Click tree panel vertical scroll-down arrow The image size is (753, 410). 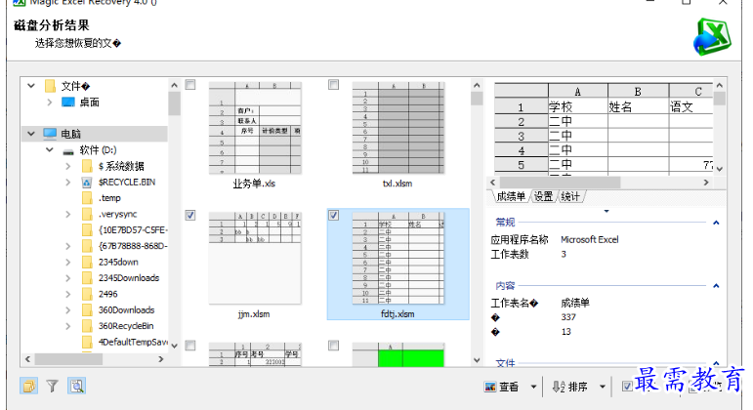(x=174, y=346)
